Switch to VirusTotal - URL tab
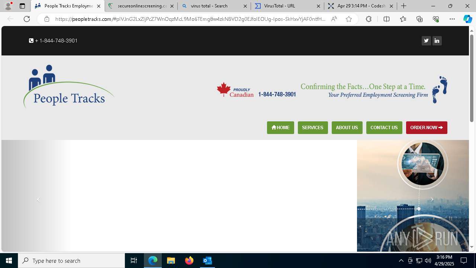This screenshot has width=476, height=268. coord(287,6)
